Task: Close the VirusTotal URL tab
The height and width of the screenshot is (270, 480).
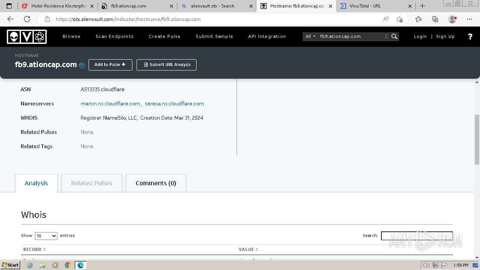Action: click(x=410, y=6)
